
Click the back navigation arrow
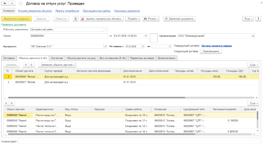tap(5, 3)
